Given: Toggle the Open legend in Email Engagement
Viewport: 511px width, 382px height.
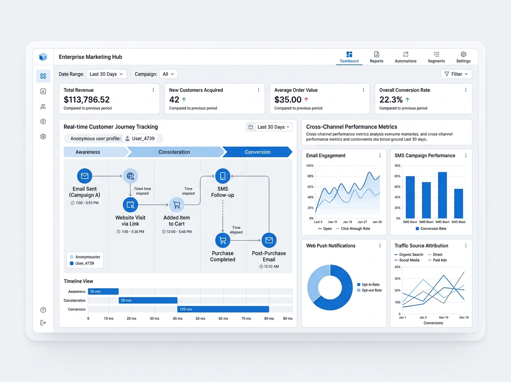Looking at the screenshot, I should point(324,229).
